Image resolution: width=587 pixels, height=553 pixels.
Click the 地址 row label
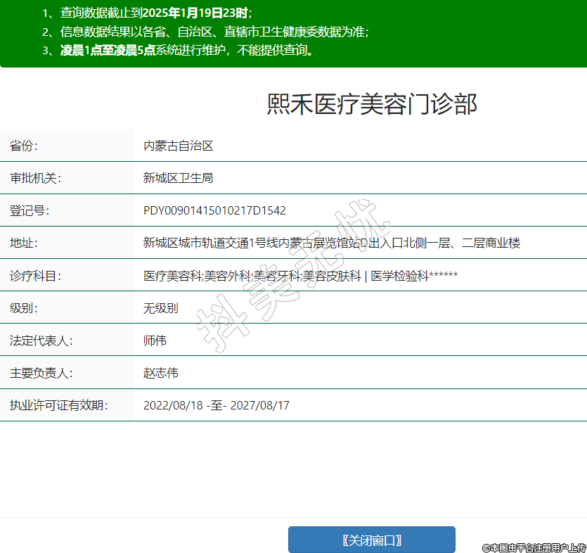[24, 243]
